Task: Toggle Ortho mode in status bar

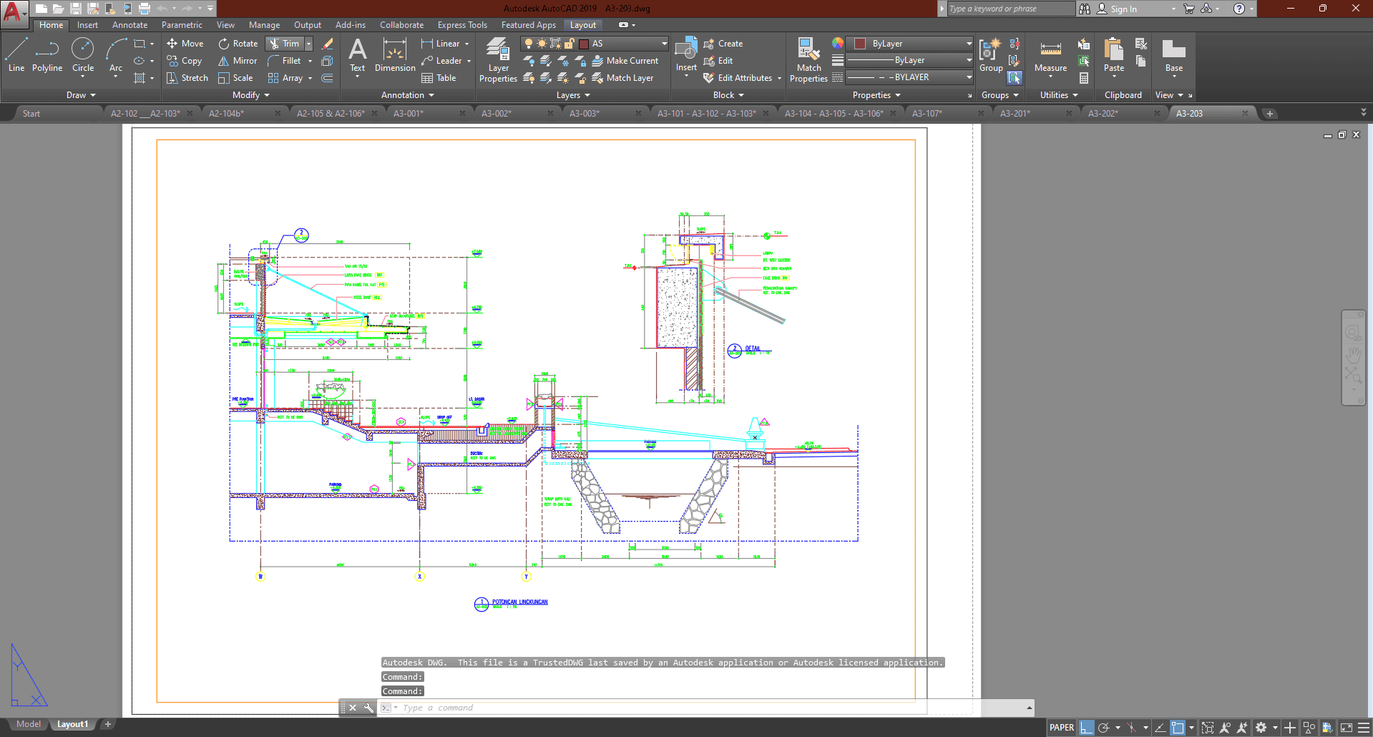Action: tap(1087, 728)
